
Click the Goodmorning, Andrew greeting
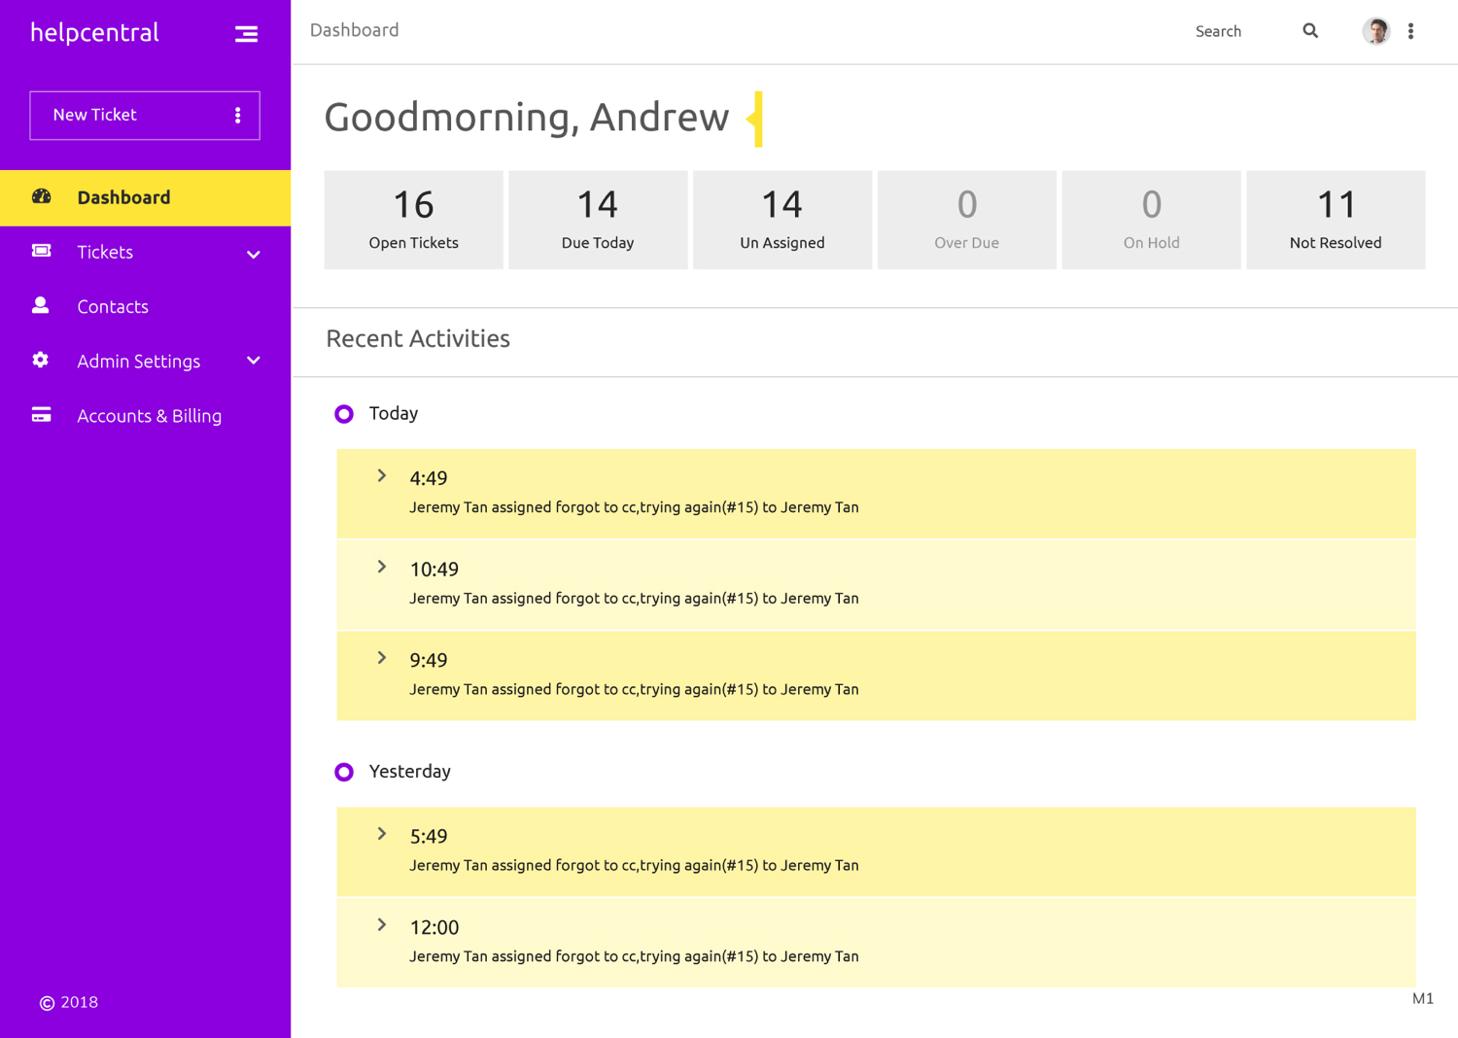(x=527, y=118)
